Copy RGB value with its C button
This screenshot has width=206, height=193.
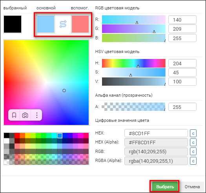click(x=193, y=151)
